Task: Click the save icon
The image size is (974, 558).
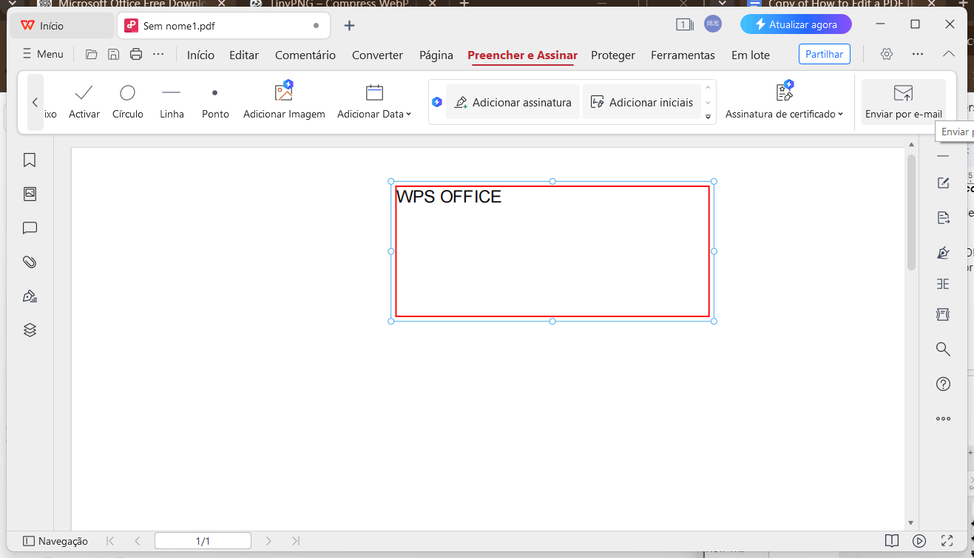Action: (x=114, y=54)
